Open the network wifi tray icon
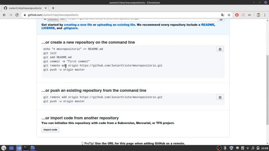 (x=248, y=148)
